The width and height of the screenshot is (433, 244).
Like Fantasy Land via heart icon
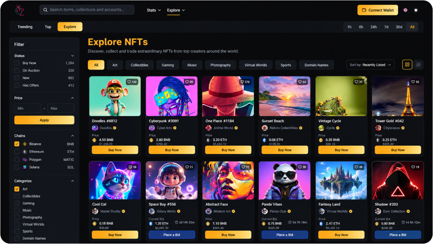coord(356,167)
